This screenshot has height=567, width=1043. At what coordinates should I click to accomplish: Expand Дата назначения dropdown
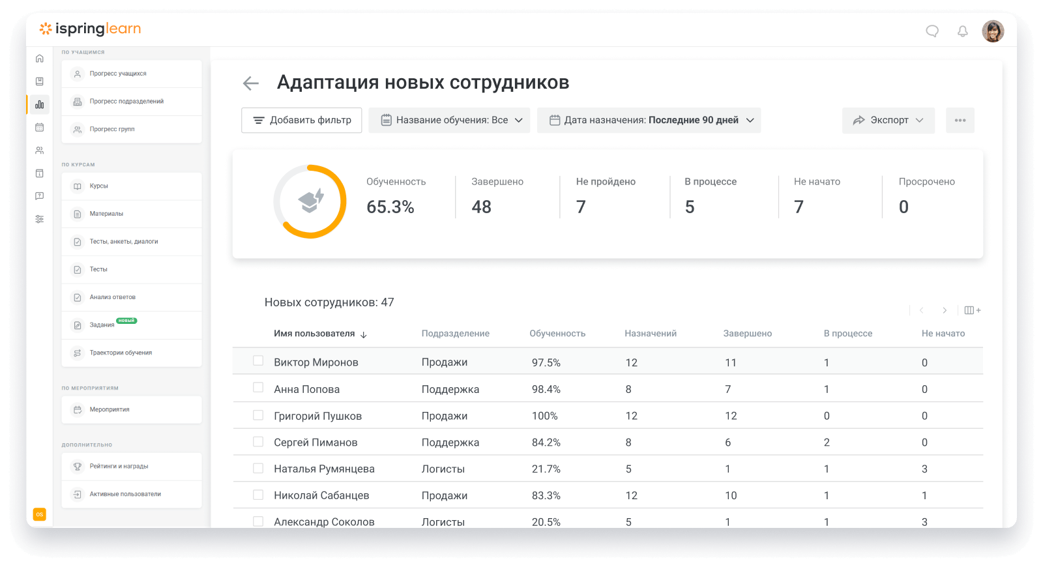(649, 121)
